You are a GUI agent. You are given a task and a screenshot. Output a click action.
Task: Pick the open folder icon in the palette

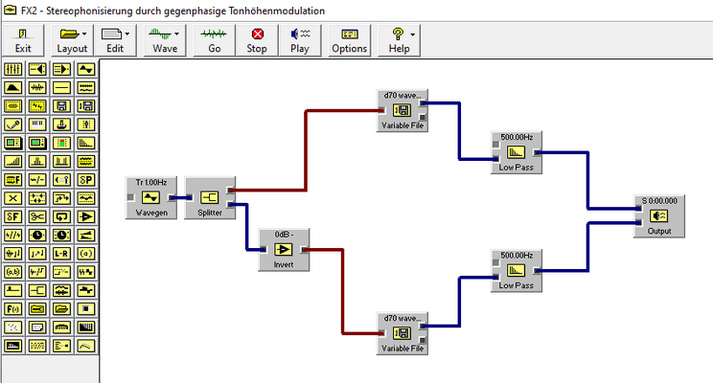pos(62,309)
